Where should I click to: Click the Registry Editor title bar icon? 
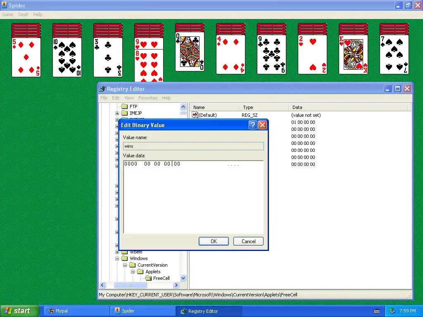102,89
